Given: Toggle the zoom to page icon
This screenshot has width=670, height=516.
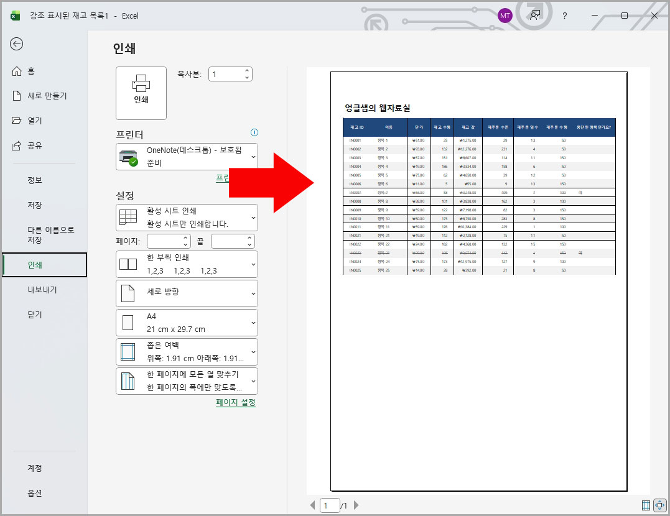Looking at the screenshot, I should (x=660, y=505).
